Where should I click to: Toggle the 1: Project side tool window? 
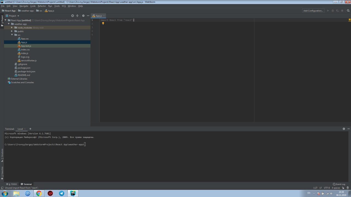coord(2,21)
